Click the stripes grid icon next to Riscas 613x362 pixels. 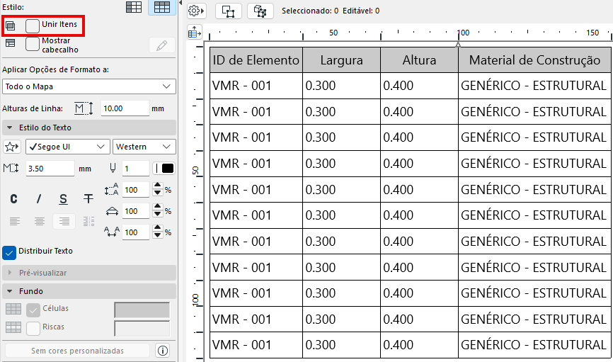point(13,327)
